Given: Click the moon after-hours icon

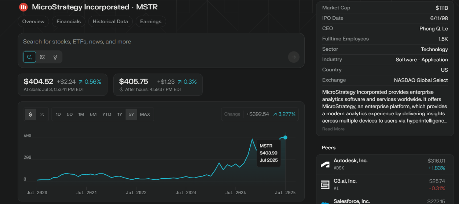Looking at the screenshot, I should 122,89.
